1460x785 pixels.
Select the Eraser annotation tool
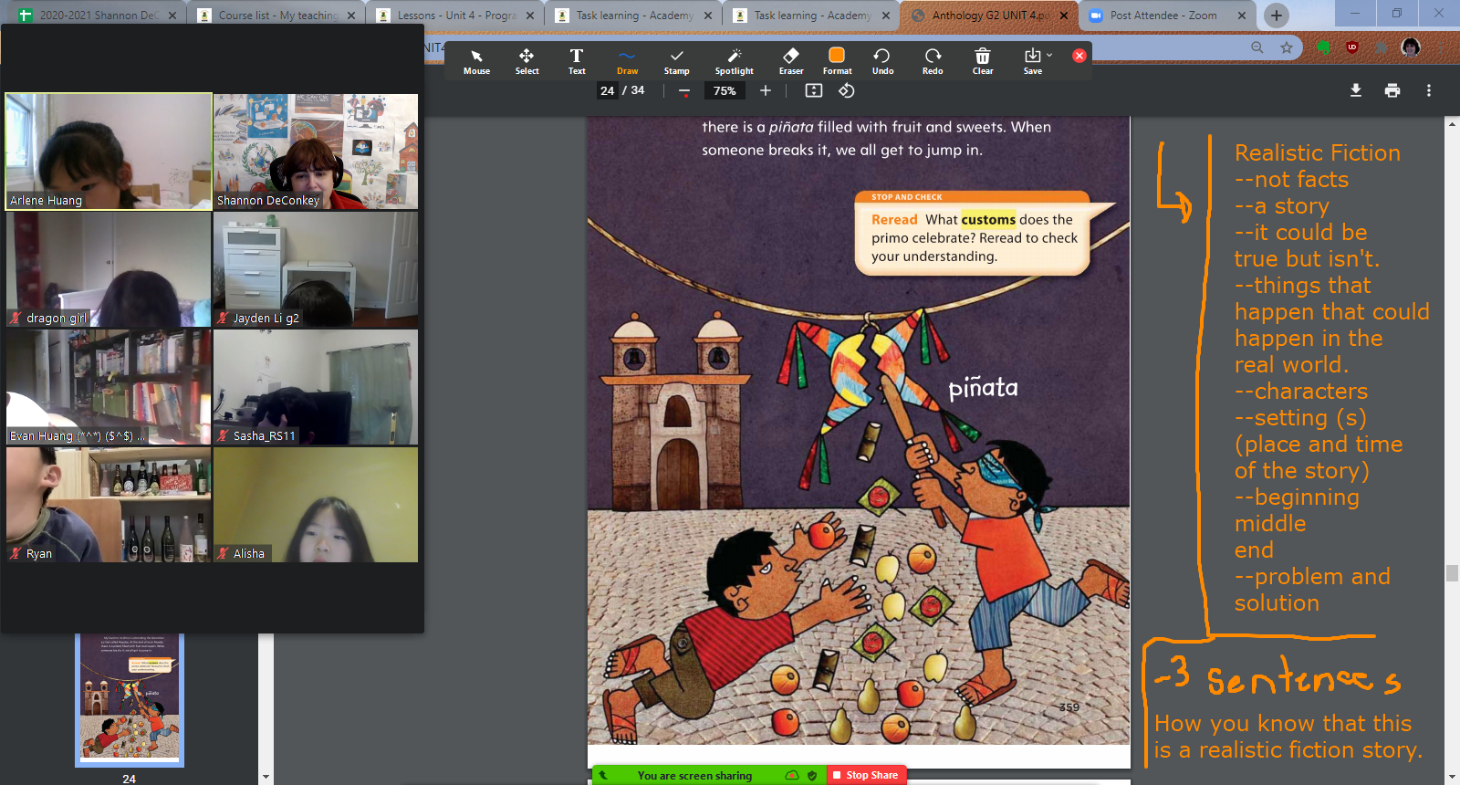tap(791, 61)
